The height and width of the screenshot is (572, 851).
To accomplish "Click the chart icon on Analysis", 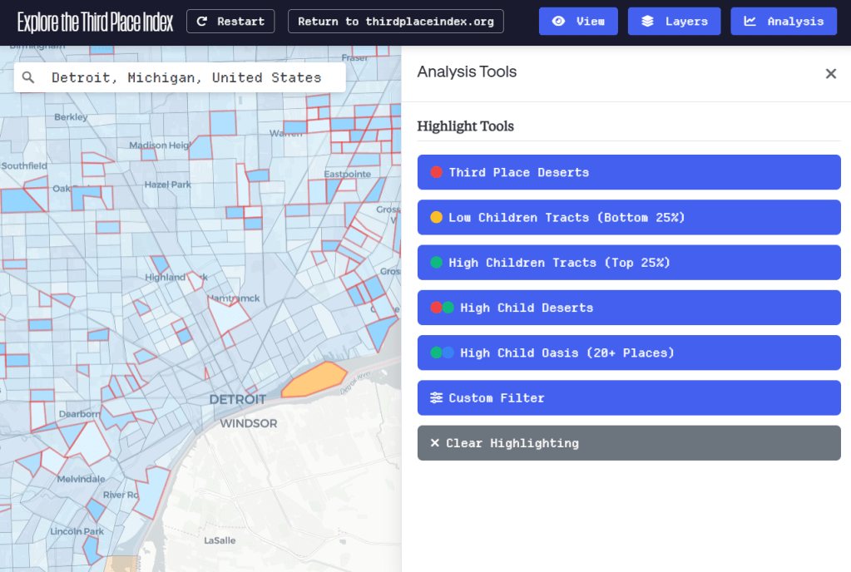I will pos(750,22).
